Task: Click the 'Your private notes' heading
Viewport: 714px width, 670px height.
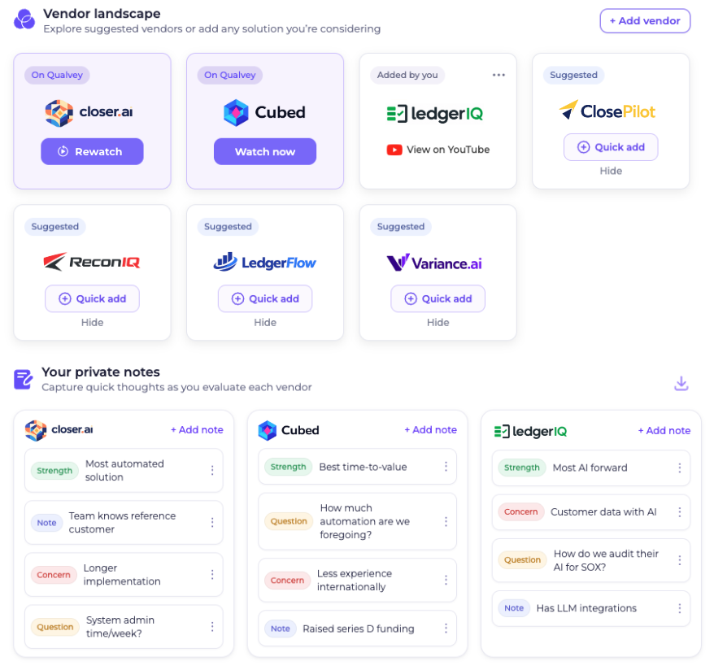Action: coord(101,372)
